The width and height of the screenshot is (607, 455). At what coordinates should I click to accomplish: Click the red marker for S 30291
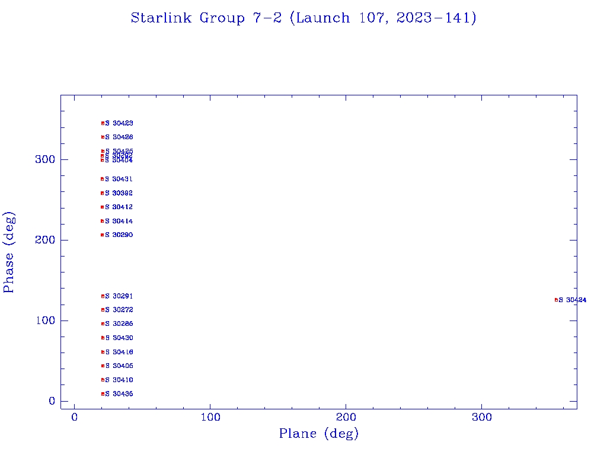click(103, 296)
